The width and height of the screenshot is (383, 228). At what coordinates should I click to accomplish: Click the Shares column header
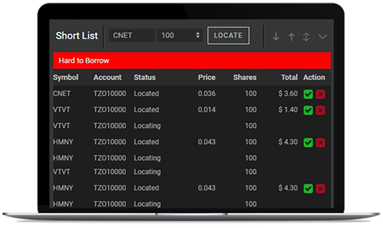point(245,78)
